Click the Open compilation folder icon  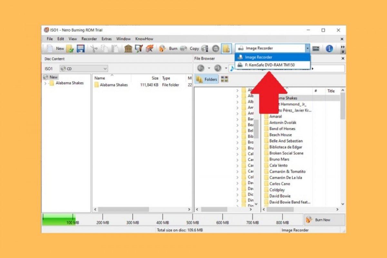click(70, 49)
